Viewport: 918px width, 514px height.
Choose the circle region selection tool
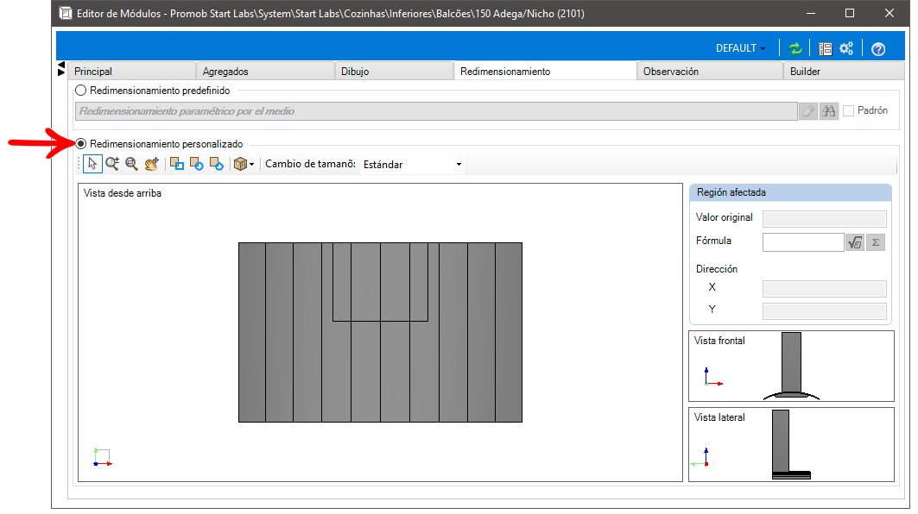(197, 165)
